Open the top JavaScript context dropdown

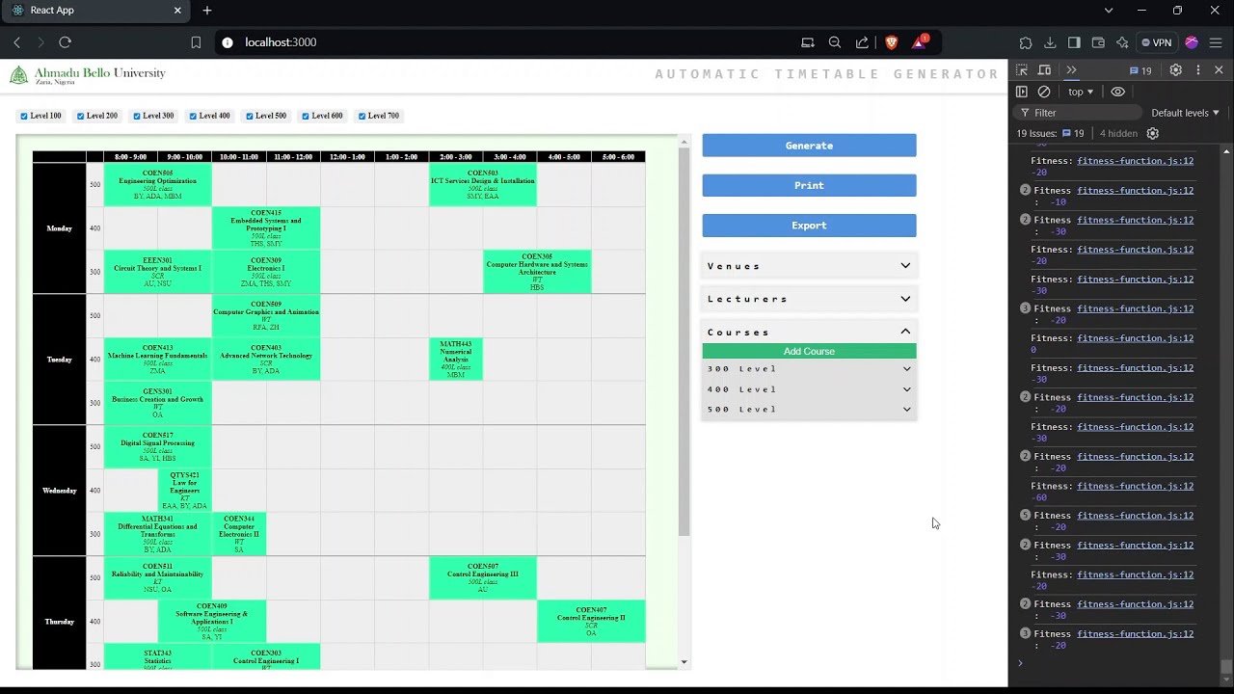pos(1081,92)
